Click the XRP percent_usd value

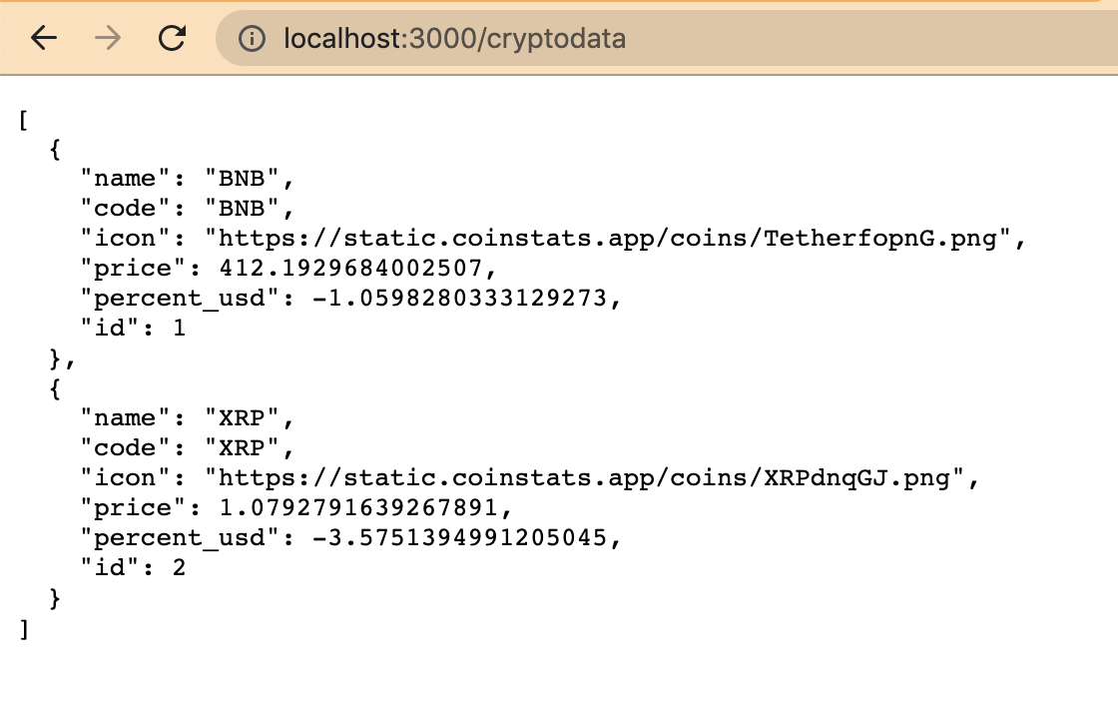pyautogui.click(x=460, y=537)
